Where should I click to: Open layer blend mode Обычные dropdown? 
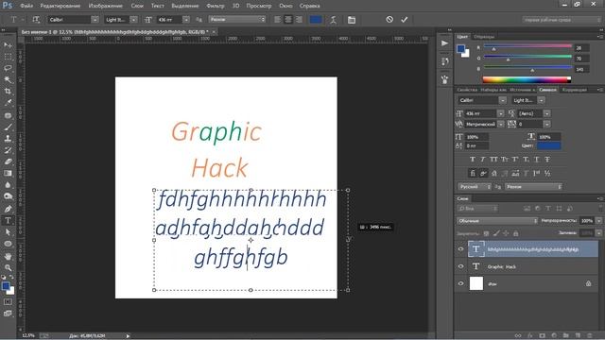pos(497,220)
